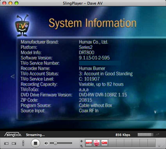Add a favorite channel with plus icon

point(82,141)
